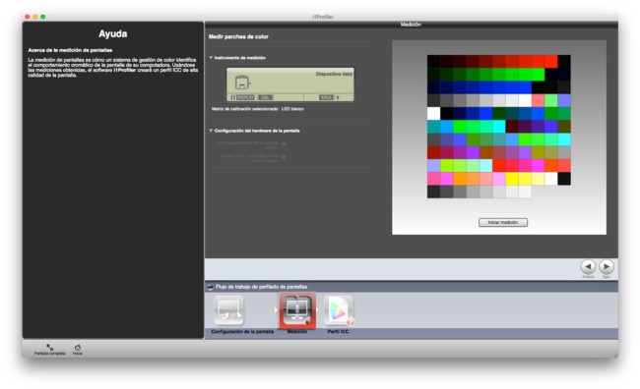The width and height of the screenshot is (640, 389).
Task: Click the Pantalla completa fullscreen icon
Action: (50, 348)
